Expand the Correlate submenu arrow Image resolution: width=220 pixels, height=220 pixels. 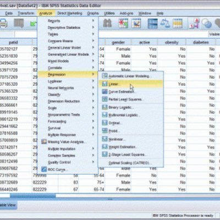[93, 68]
